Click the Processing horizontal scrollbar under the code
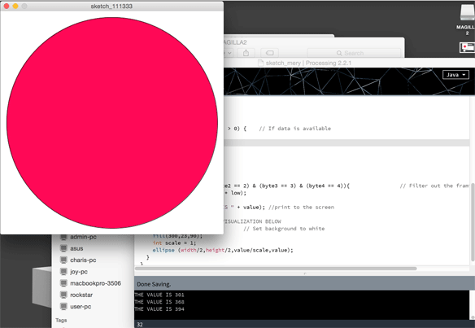The image size is (475, 328). pos(276,269)
